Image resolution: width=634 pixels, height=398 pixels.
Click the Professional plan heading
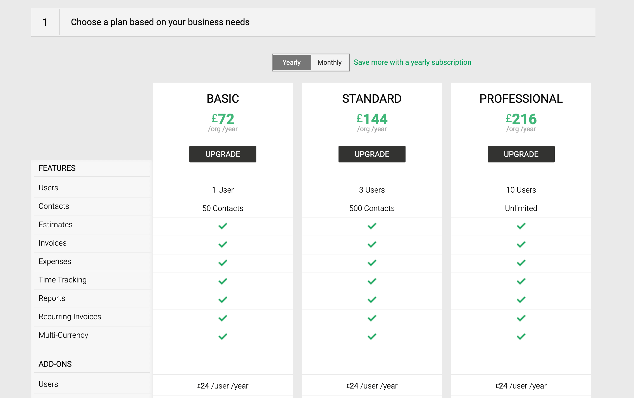(x=521, y=99)
